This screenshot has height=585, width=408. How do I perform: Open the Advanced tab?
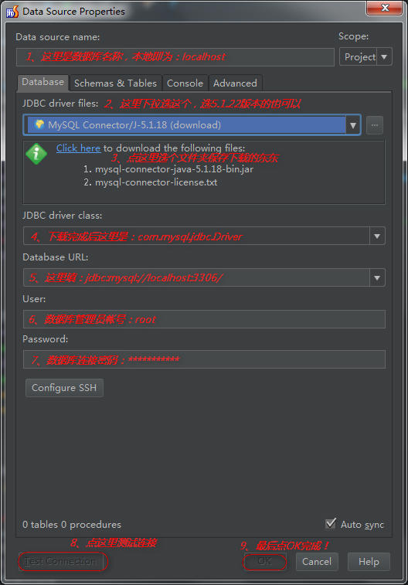pyautogui.click(x=235, y=83)
